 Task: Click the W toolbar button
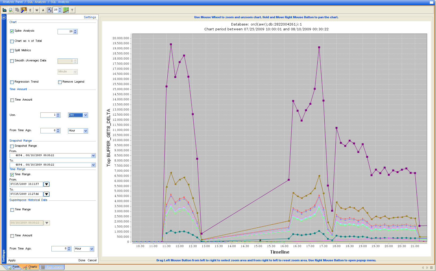pos(37,10)
